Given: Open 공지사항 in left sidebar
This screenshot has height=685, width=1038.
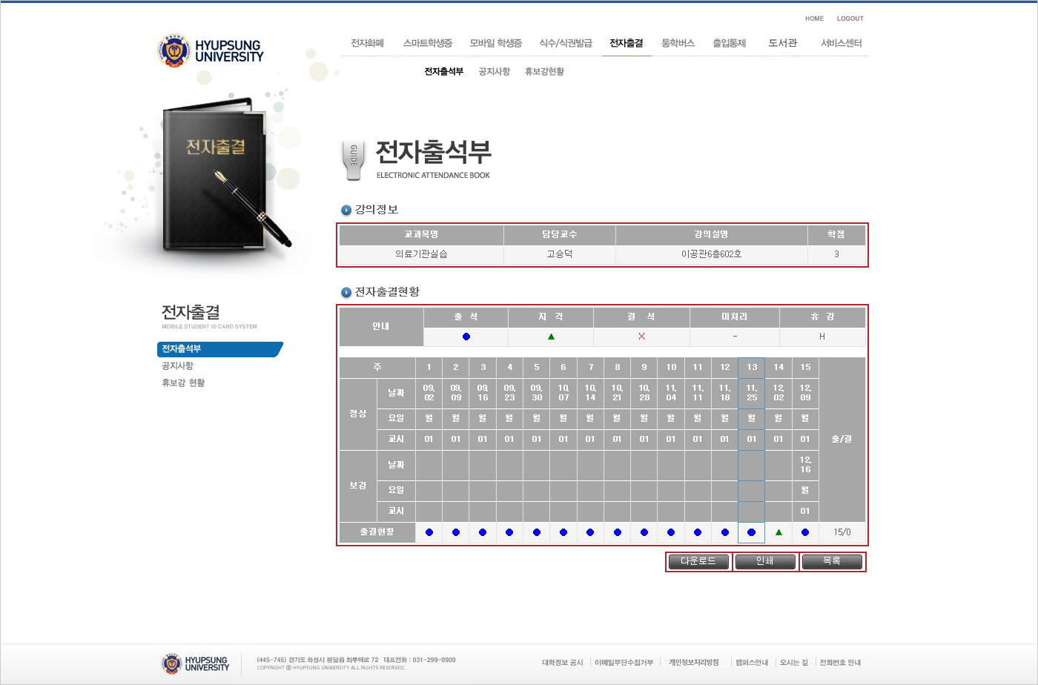Looking at the screenshot, I should coord(178,366).
